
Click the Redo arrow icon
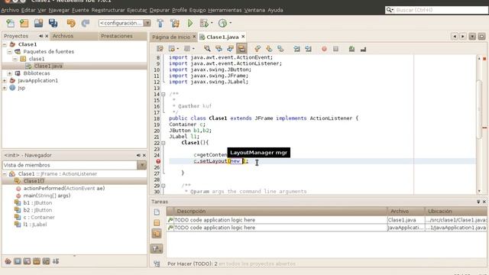[x=85, y=23]
